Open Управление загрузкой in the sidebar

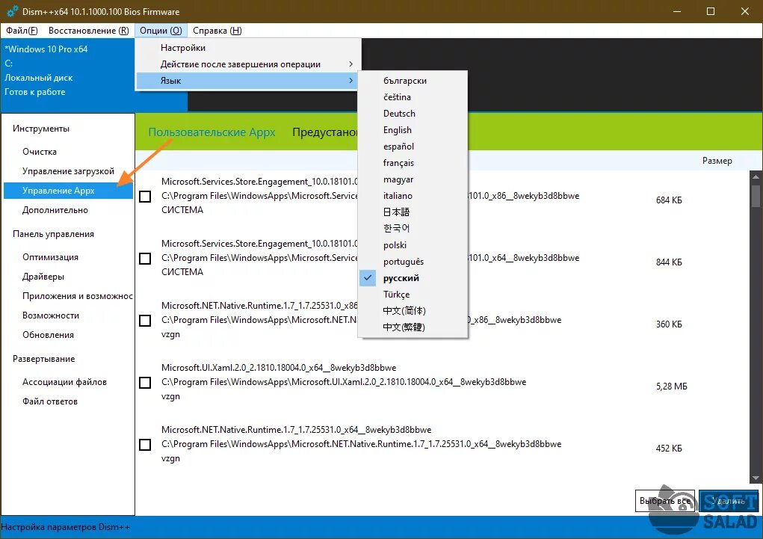(68, 171)
